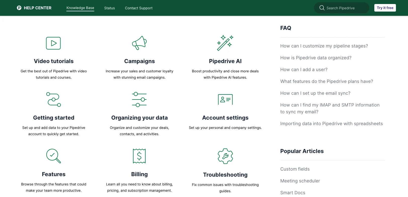
Task: Open the Account settings ID card icon
Action: pyautogui.click(x=225, y=100)
